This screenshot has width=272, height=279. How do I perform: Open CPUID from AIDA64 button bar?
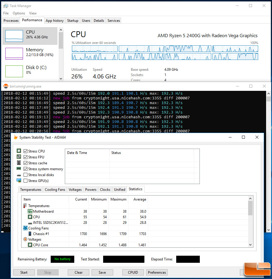(x=133, y=273)
